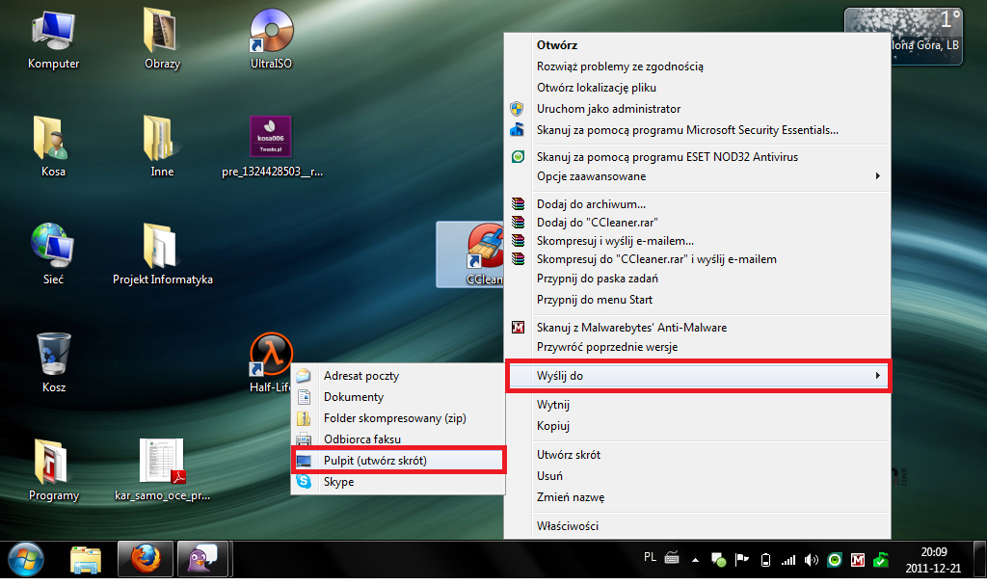
Task: Open the network signal tray icon
Action: [788, 560]
